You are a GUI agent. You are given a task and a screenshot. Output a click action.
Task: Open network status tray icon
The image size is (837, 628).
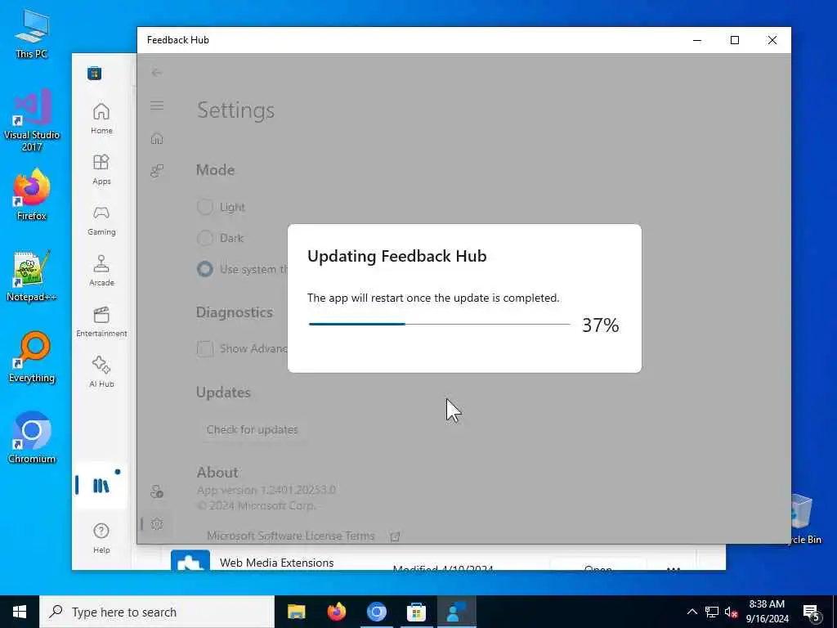(x=712, y=612)
